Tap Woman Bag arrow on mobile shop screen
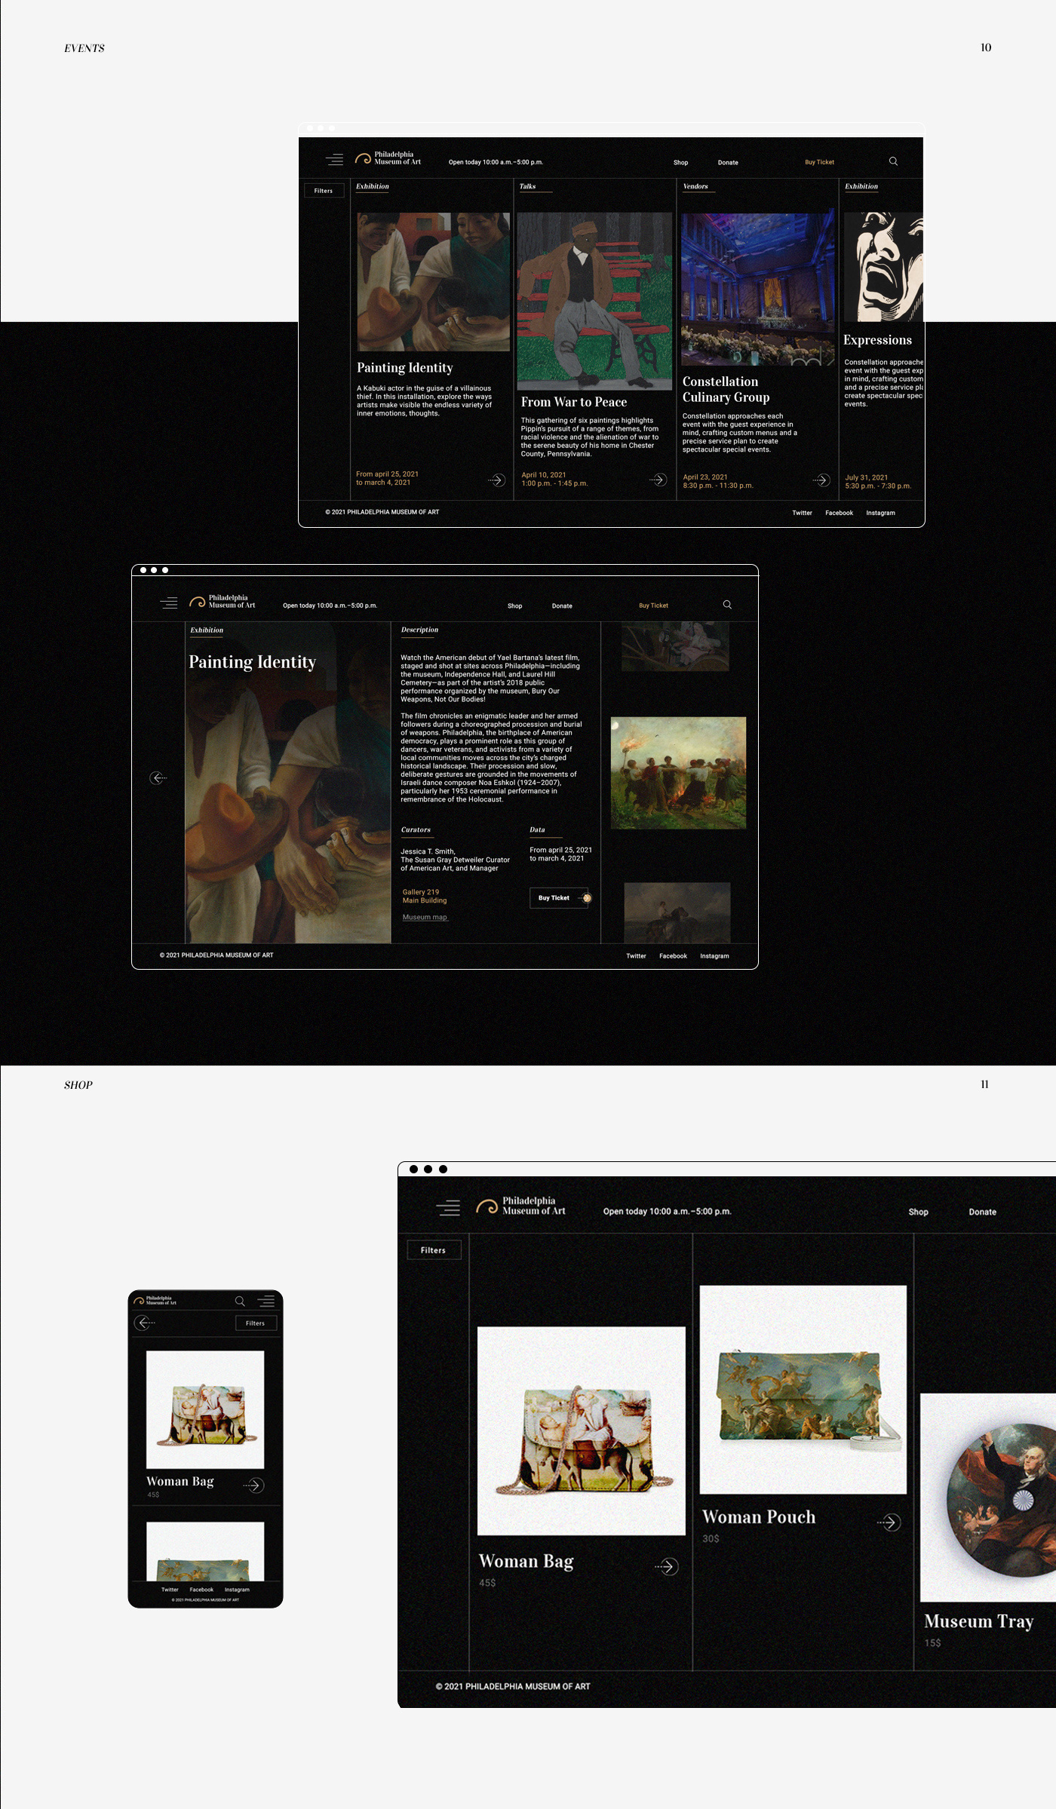1056x1809 pixels. [254, 1486]
